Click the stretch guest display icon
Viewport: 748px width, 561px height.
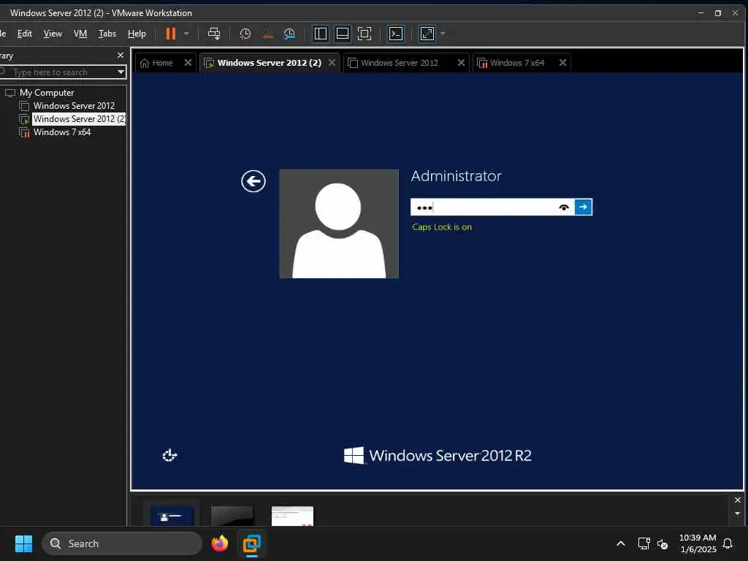(x=427, y=34)
